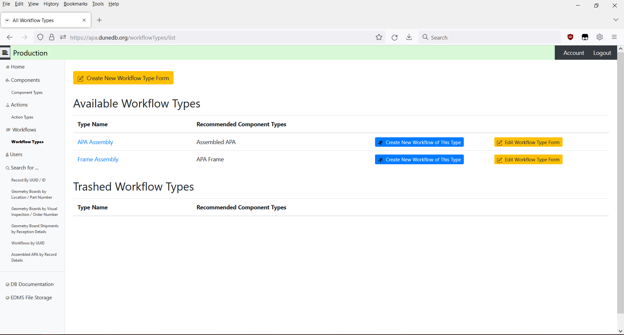The width and height of the screenshot is (624, 335).
Task: Select the All Workflow Types tab
Action: tap(45, 20)
